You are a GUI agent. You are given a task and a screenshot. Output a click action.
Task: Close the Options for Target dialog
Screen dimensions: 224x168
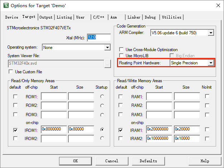coord(218,6)
